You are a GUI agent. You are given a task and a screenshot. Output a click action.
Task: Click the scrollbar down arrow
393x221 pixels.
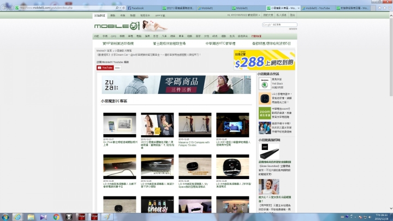pyautogui.click(x=391, y=208)
